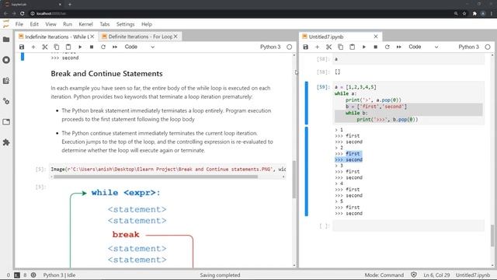The image size is (497, 280).
Task: Close the Untitled7.ipynb tab
Action: click(376, 37)
